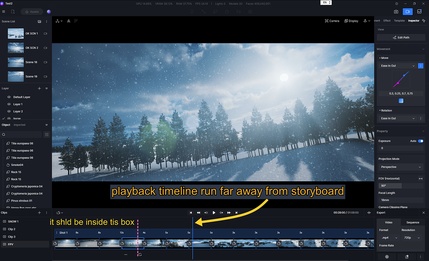Open the Ease In Out dropdown under Move
429x261 pixels.
point(398,65)
